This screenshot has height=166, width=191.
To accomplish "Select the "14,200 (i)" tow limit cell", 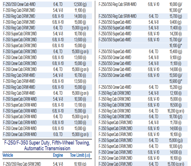I will coord(176,34).
